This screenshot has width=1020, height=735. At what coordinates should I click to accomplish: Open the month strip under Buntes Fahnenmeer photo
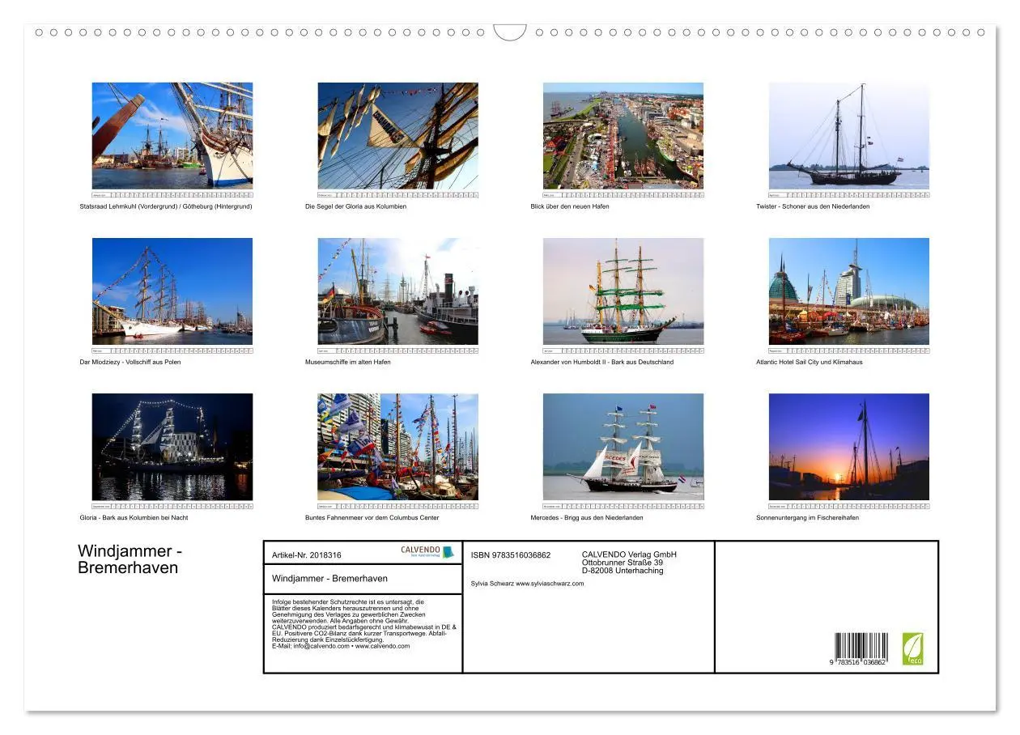(397, 507)
